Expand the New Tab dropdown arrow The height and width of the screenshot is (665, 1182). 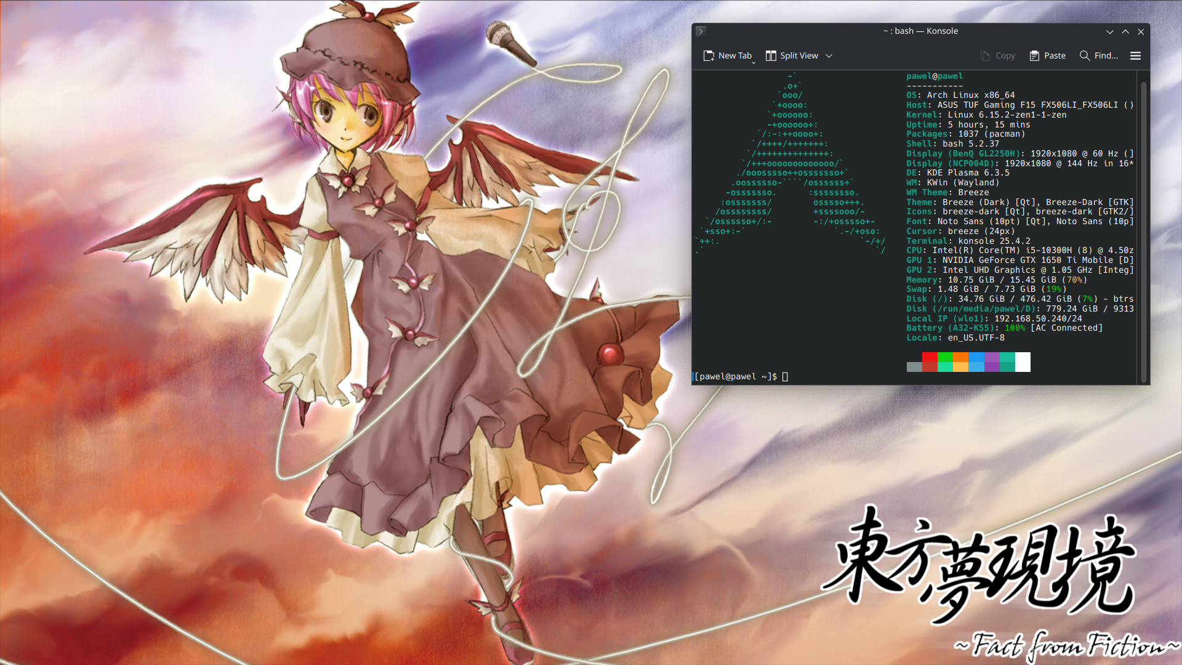pyautogui.click(x=754, y=62)
